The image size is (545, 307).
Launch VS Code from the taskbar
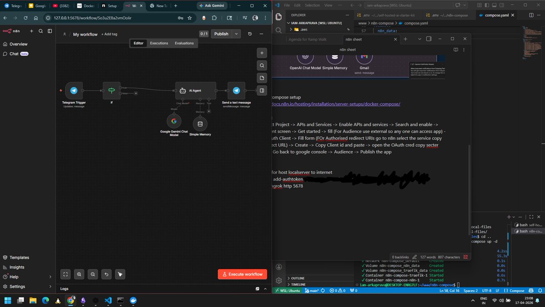tap(109, 300)
